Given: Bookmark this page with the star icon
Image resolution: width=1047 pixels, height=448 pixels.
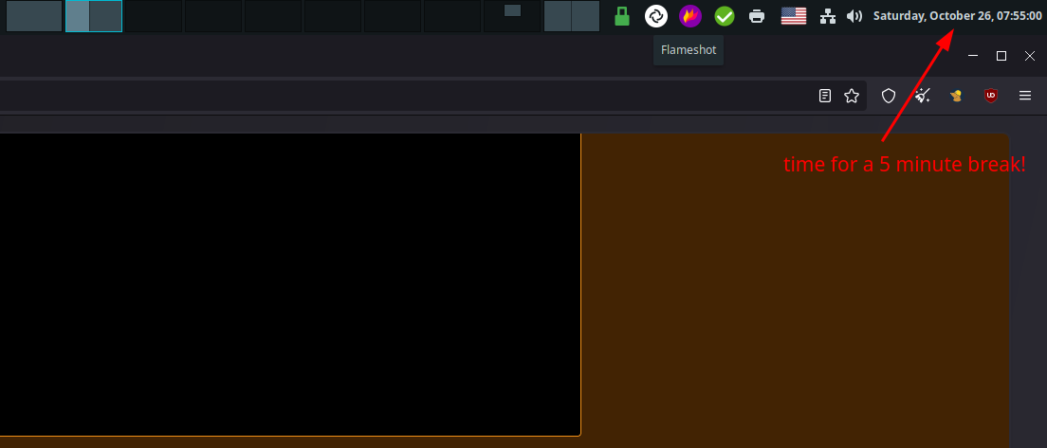Looking at the screenshot, I should (x=852, y=96).
